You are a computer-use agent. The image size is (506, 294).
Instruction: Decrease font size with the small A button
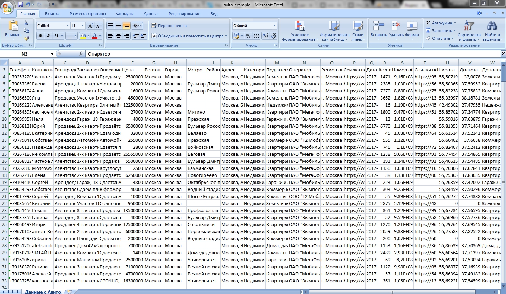coord(98,26)
